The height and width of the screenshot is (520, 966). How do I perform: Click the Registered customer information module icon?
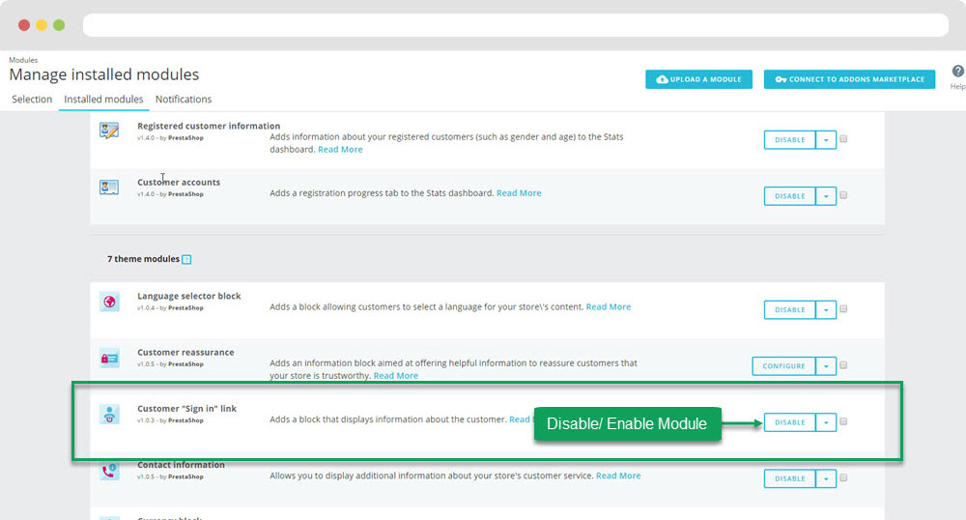click(x=109, y=130)
